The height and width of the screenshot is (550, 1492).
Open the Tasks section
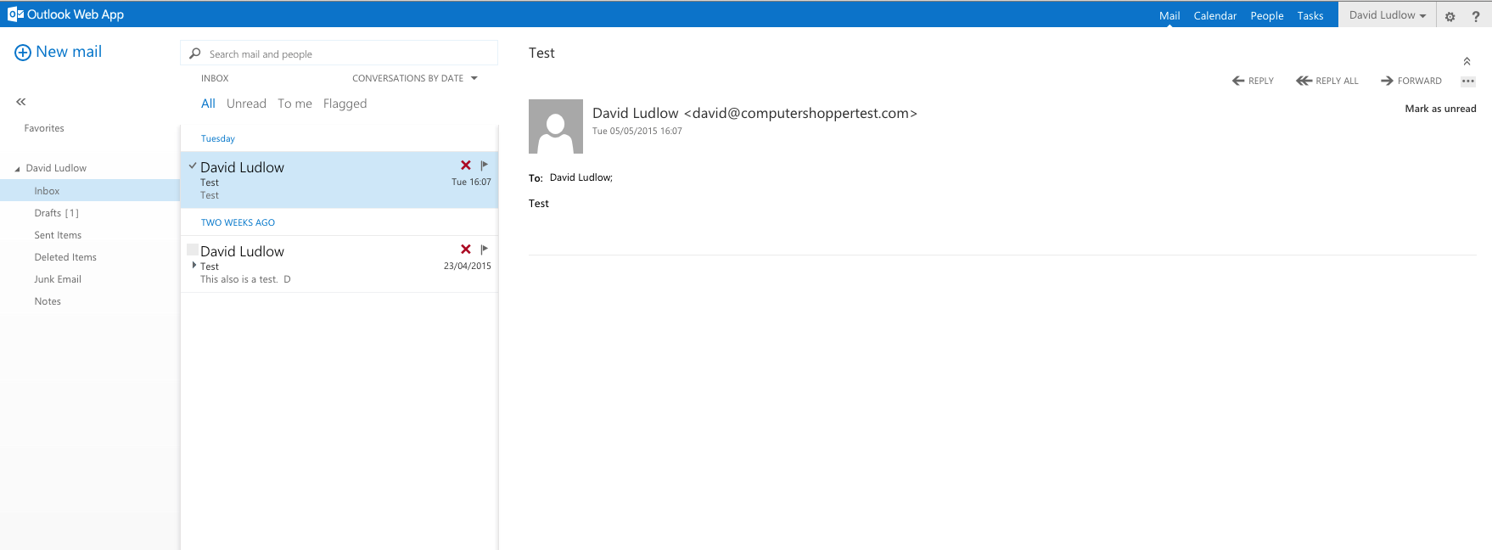click(x=1310, y=15)
